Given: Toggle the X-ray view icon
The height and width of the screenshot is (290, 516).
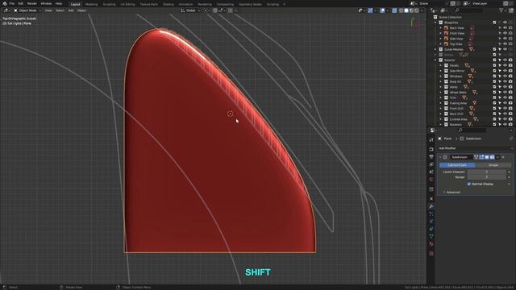Looking at the screenshot, I should coord(394,10).
